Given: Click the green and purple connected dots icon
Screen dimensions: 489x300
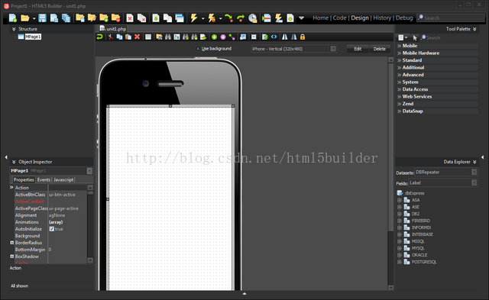Looking at the screenshot, I should click(x=232, y=37).
